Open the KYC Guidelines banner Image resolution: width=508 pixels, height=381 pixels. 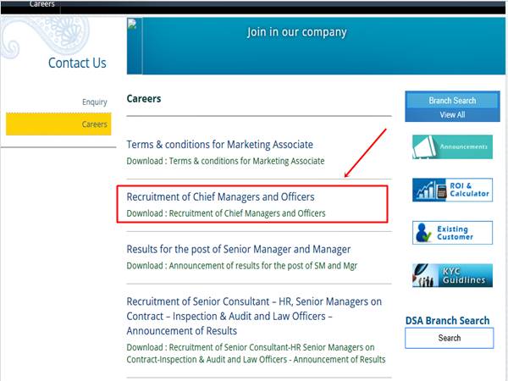(x=452, y=276)
